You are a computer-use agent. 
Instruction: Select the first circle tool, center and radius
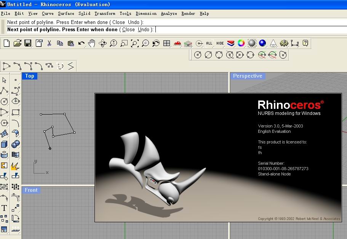pyautogui.click(x=198, y=55)
